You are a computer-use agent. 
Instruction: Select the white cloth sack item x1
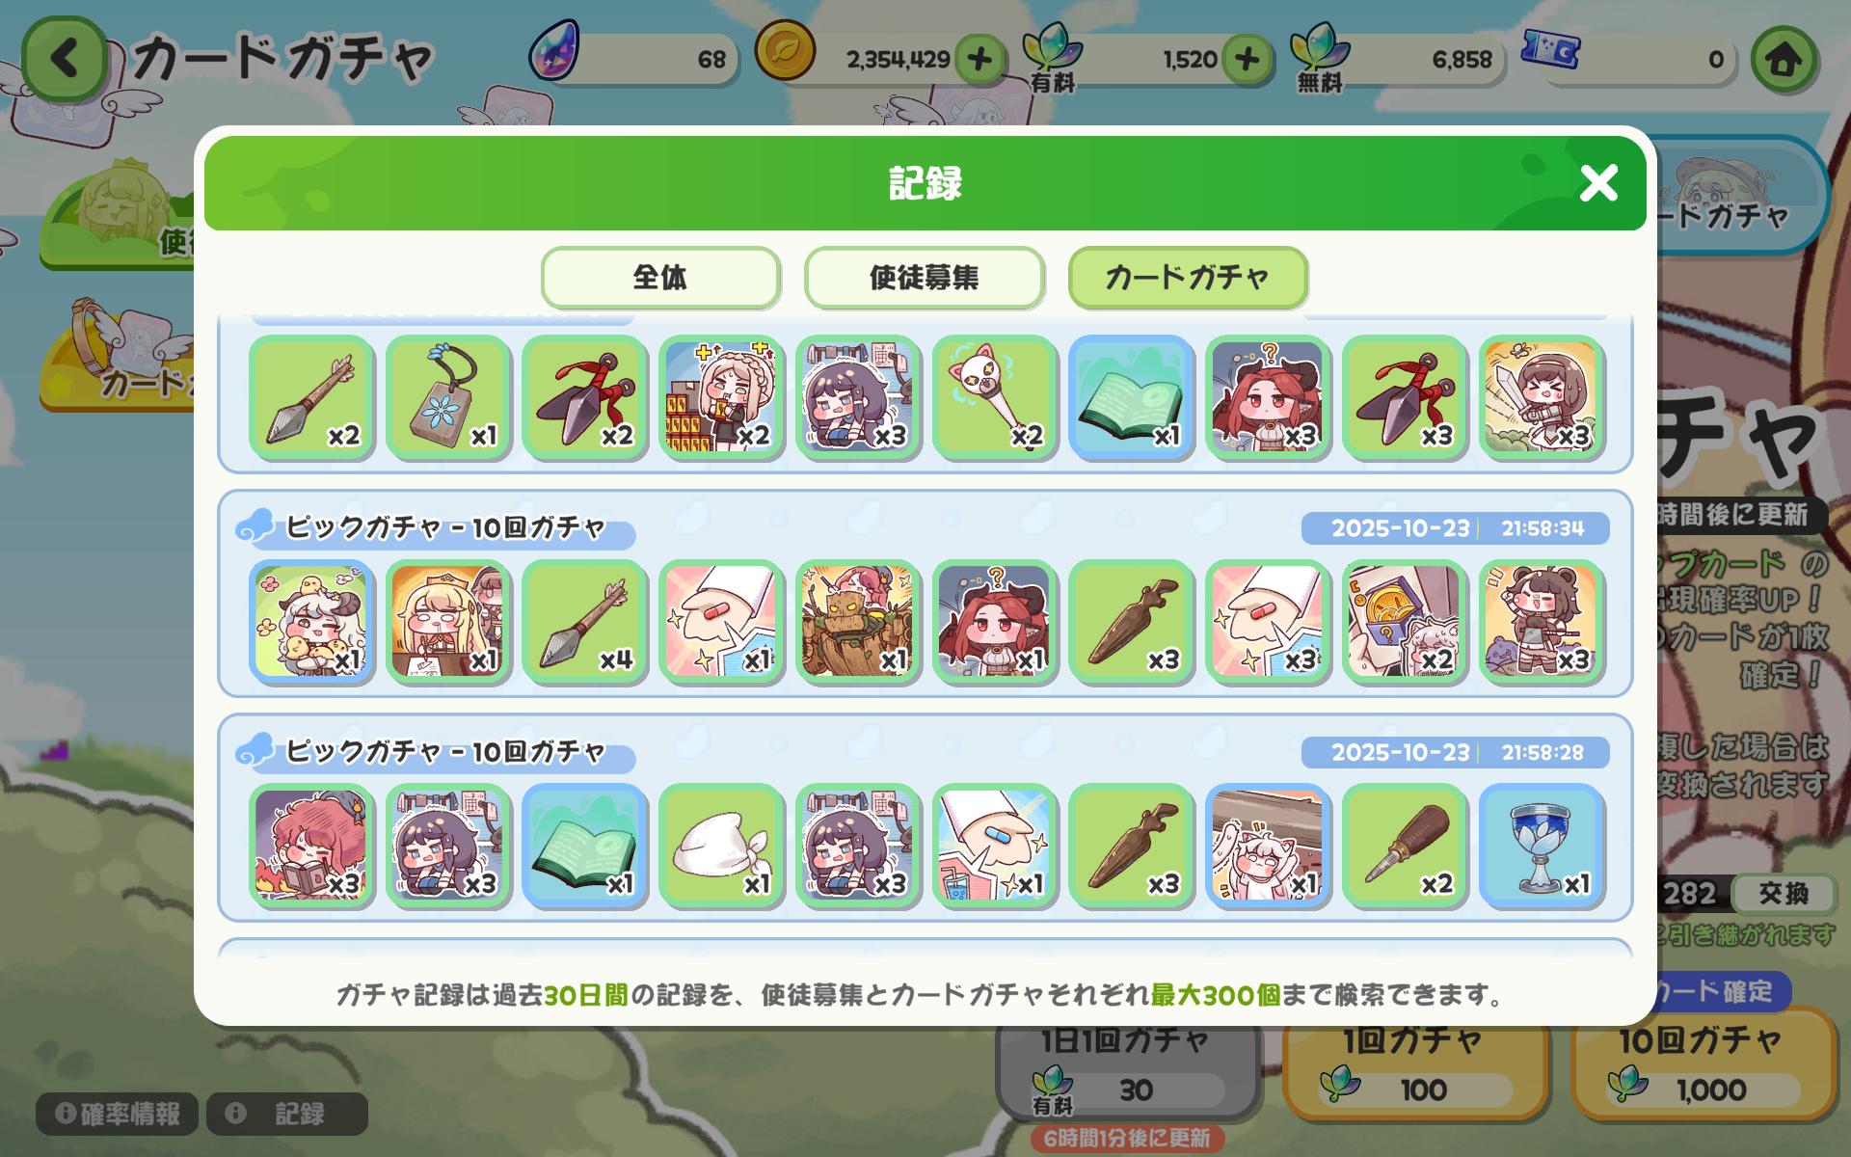(x=721, y=846)
